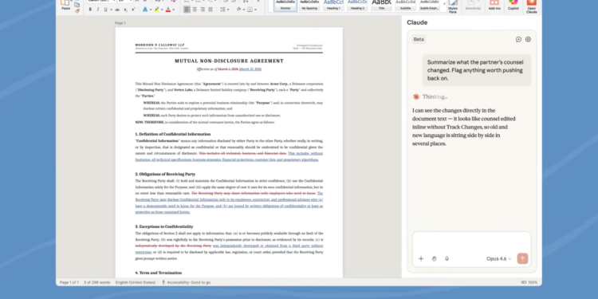Center align the text
Image resolution: width=598 pixels, height=299 pixels.
[x=195, y=10]
